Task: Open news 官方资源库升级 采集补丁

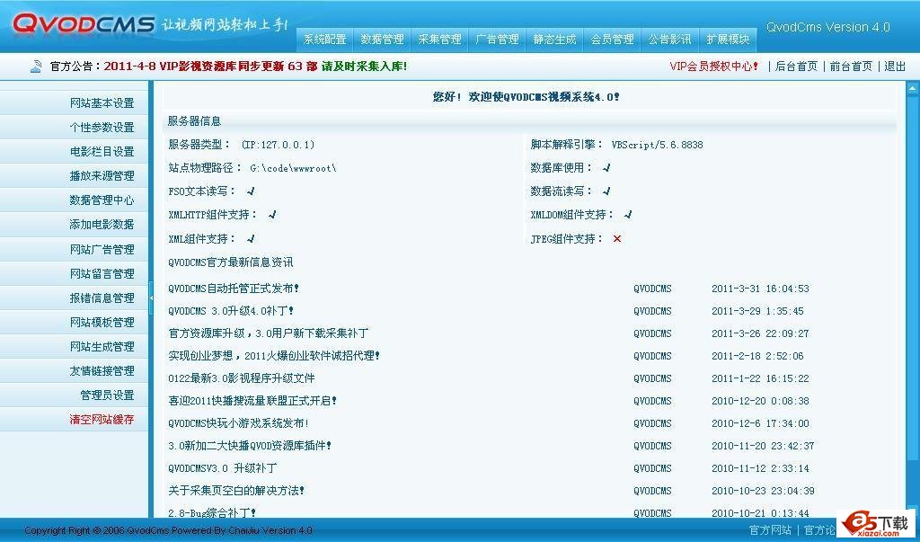Action: coord(268,333)
